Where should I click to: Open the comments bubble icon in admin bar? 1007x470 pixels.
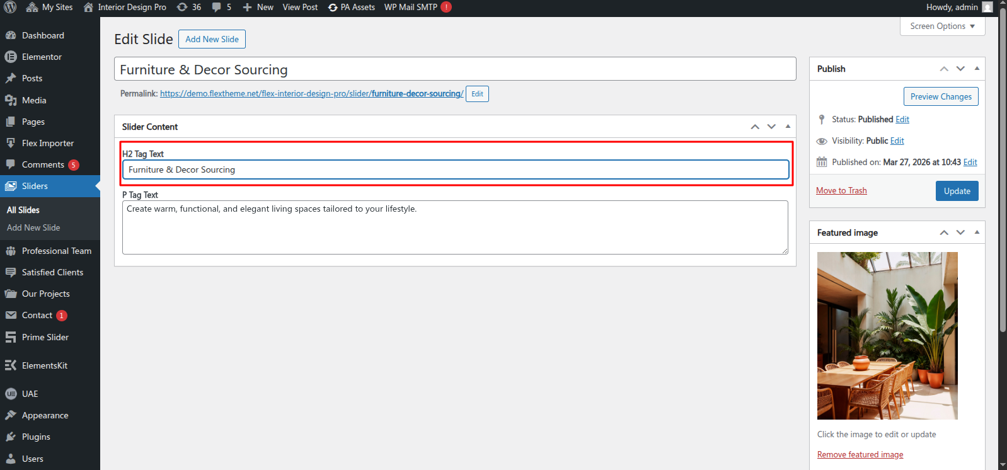coord(217,7)
